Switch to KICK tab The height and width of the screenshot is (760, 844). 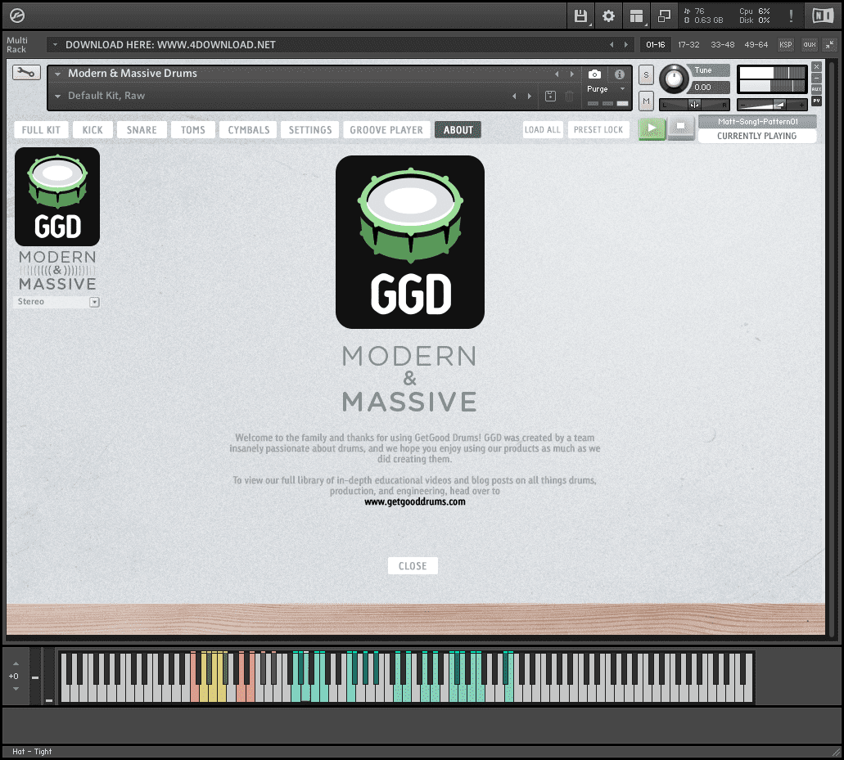[93, 129]
